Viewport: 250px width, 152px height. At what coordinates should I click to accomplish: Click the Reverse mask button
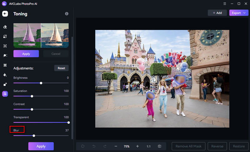point(217,146)
